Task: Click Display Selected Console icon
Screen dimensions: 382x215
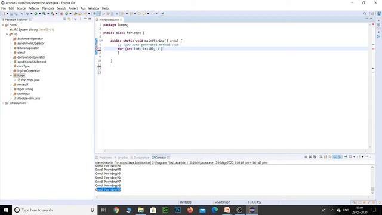Action: click(350, 157)
